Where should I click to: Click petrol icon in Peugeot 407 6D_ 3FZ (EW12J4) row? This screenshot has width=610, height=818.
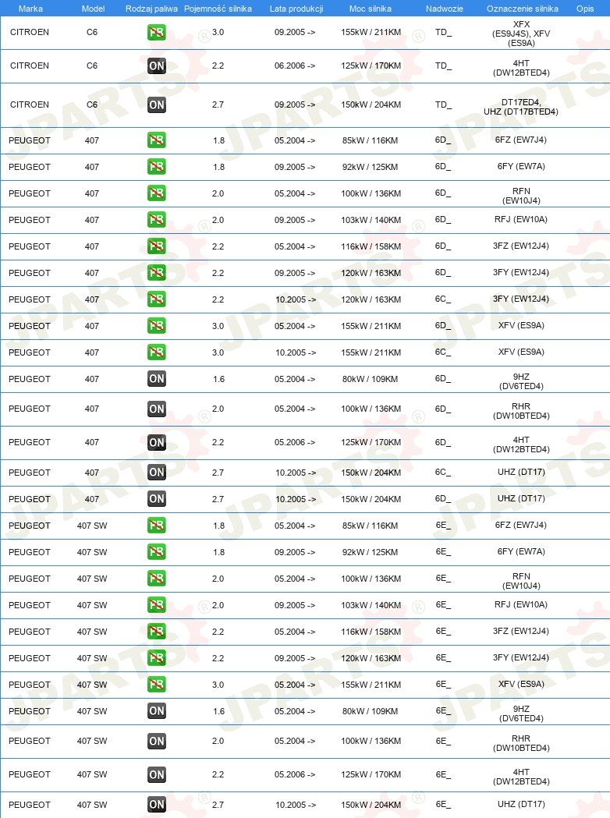click(157, 246)
